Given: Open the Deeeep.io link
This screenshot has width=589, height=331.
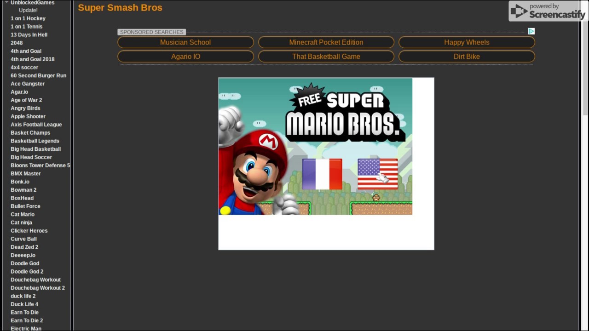Looking at the screenshot, I should click(23, 255).
